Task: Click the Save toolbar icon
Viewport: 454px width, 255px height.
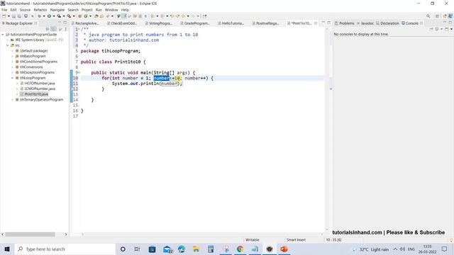Action: [13, 16]
